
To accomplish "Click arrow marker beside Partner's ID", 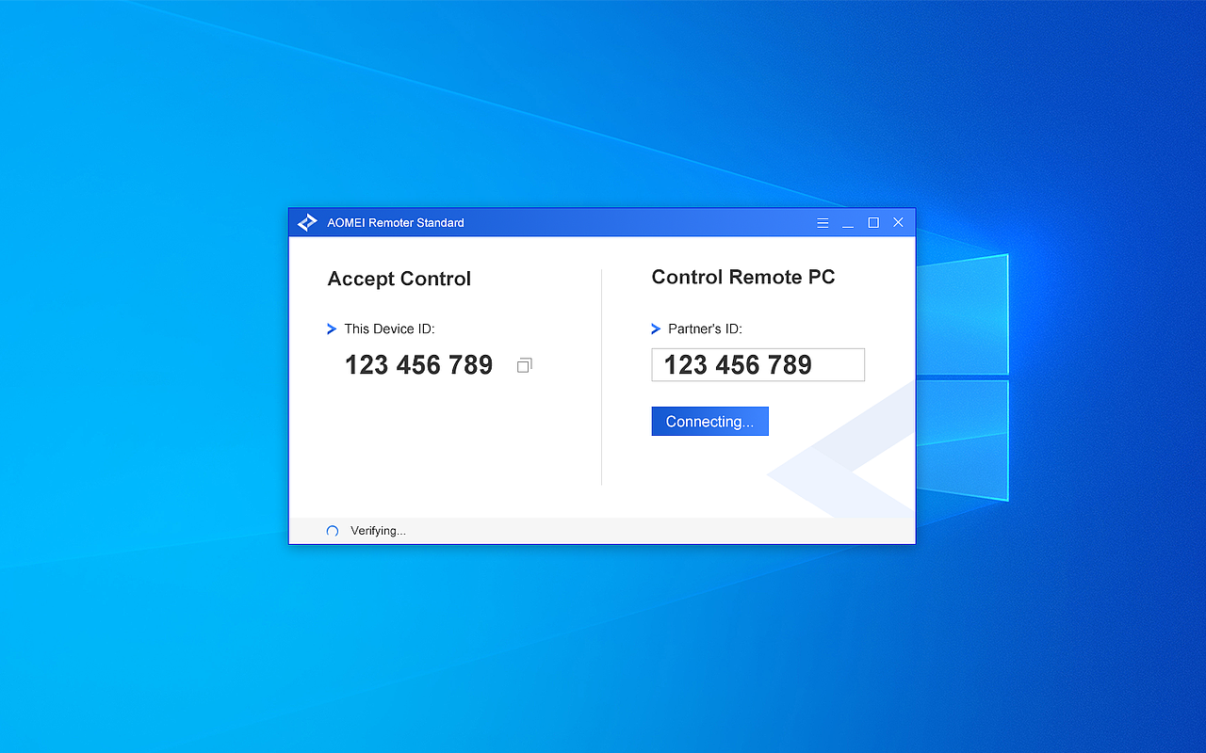I will click(x=656, y=329).
